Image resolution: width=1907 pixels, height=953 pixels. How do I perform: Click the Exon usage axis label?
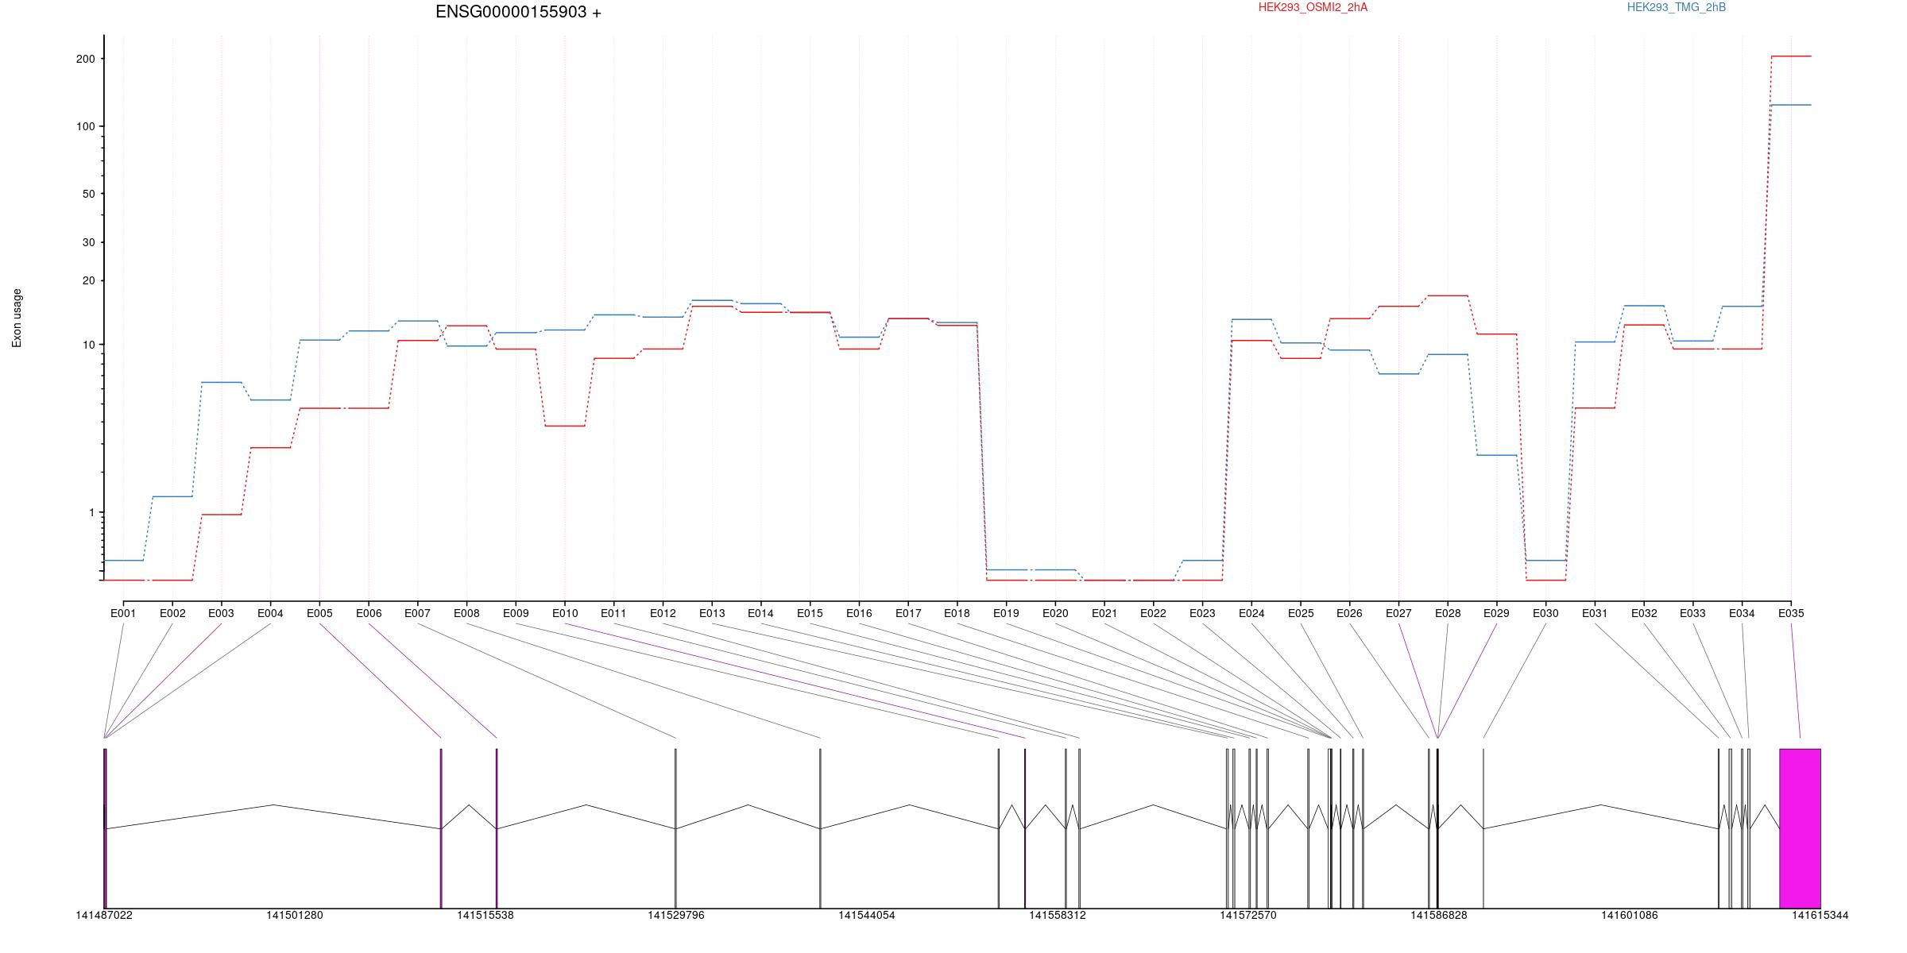click(x=17, y=318)
